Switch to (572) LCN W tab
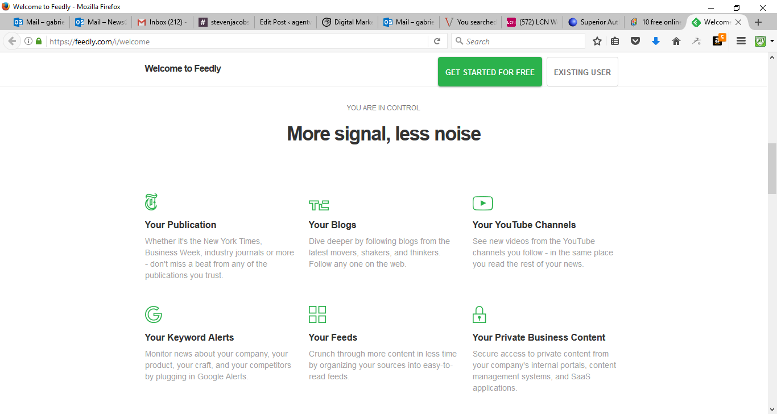This screenshot has width=777, height=414. coord(532,22)
